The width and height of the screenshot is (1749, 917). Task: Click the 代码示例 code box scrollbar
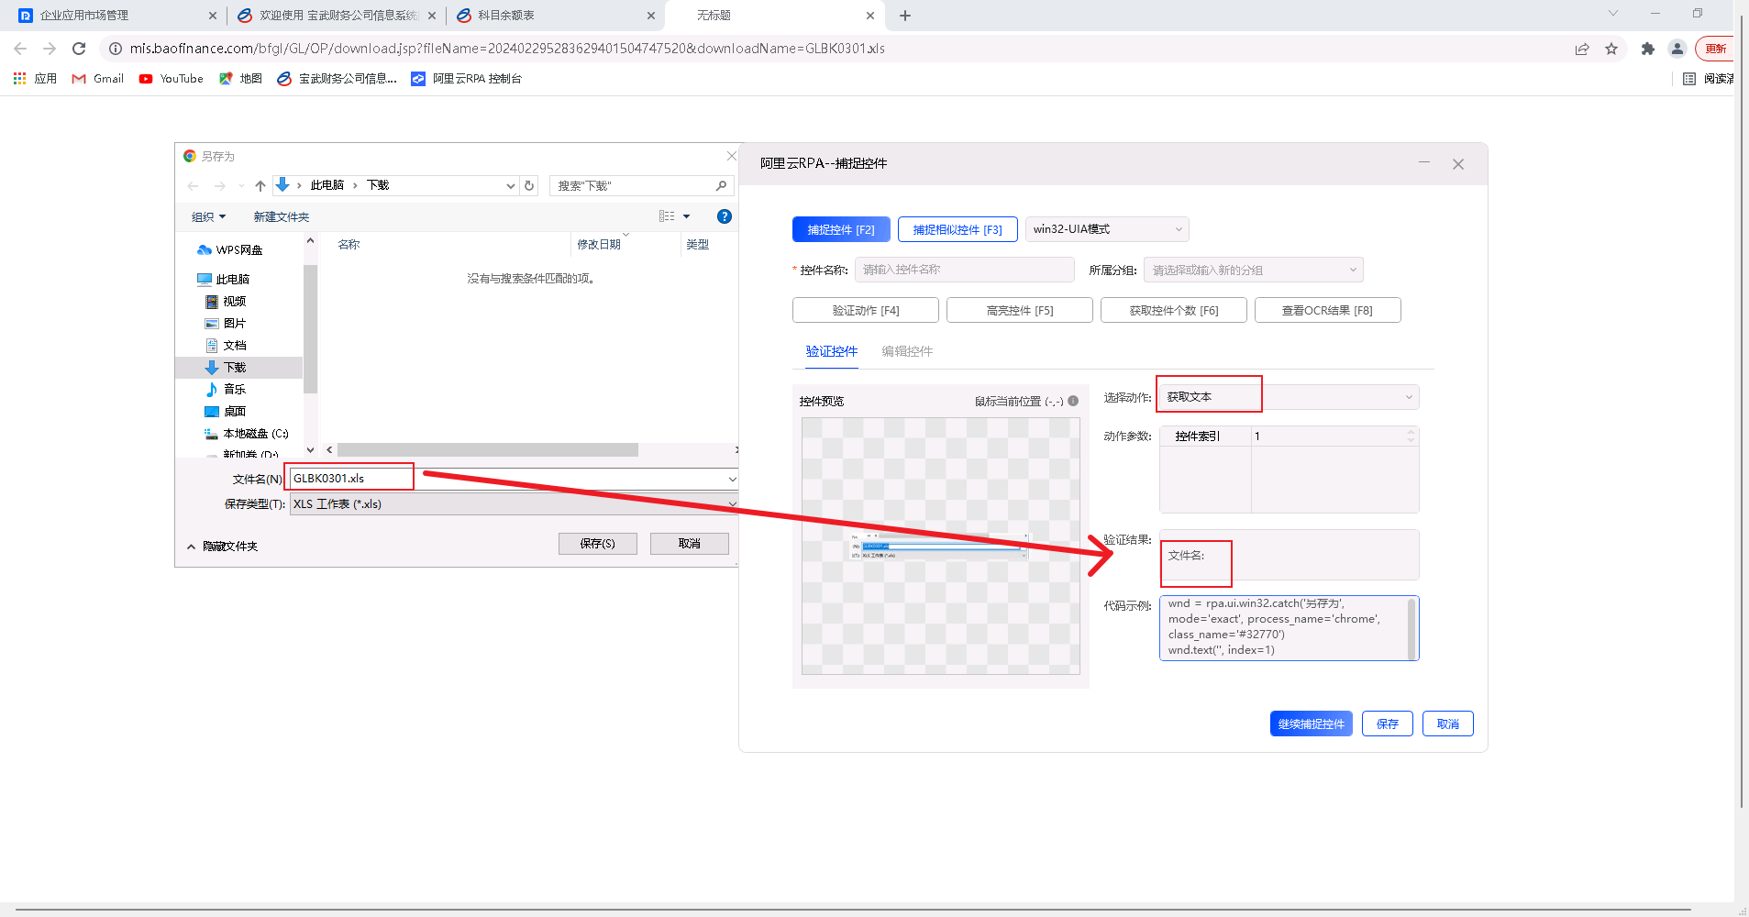(x=1411, y=628)
